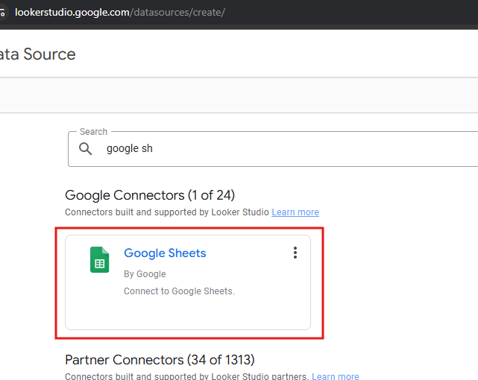Click the 'Google Connectors (1 of 24)' heading

pos(150,195)
